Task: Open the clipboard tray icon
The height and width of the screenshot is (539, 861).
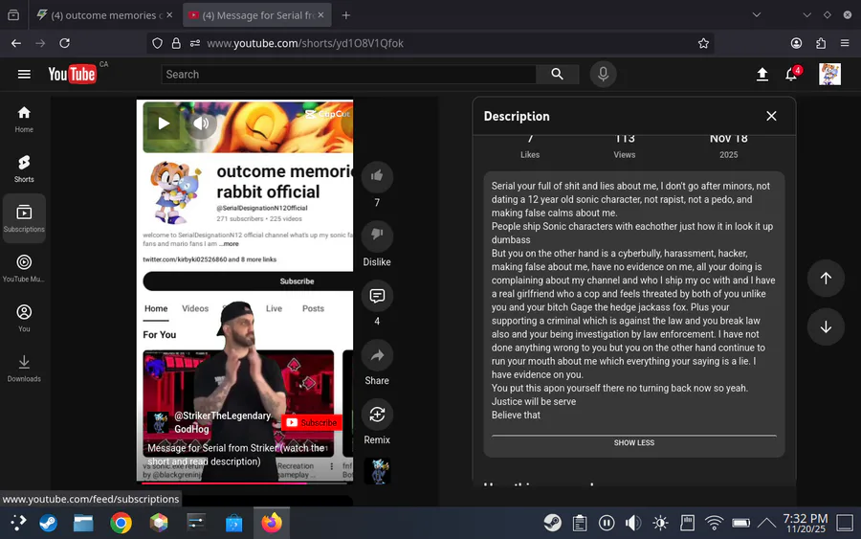Action: pyautogui.click(x=580, y=523)
